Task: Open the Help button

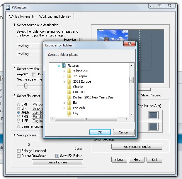Action: pos(137,159)
